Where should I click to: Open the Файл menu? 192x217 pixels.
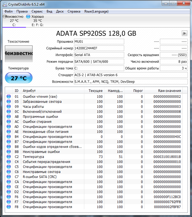8,11
